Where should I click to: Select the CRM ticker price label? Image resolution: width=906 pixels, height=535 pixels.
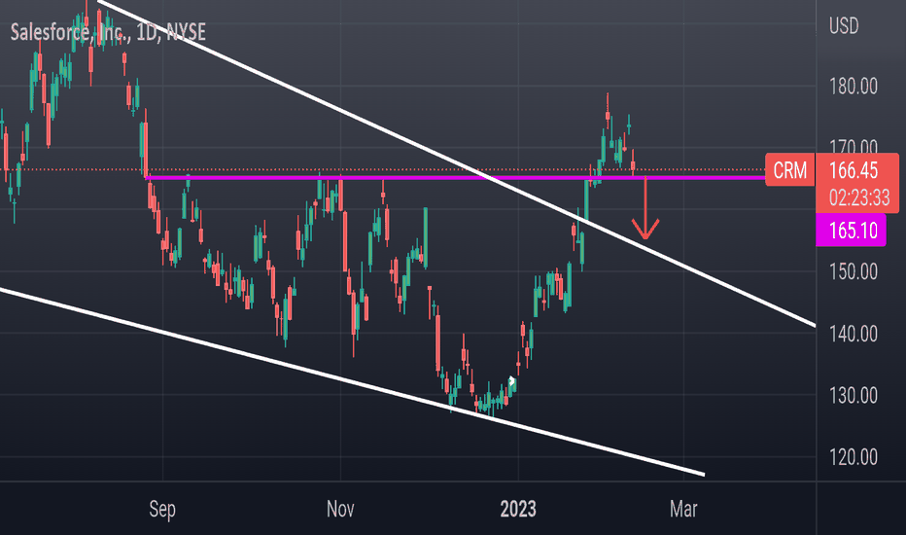point(790,170)
